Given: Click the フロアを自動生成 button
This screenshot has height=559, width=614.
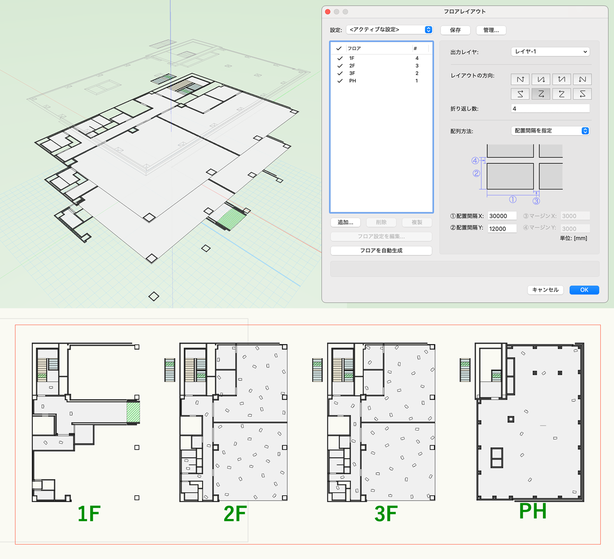Looking at the screenshot, I should coord(381,250).
